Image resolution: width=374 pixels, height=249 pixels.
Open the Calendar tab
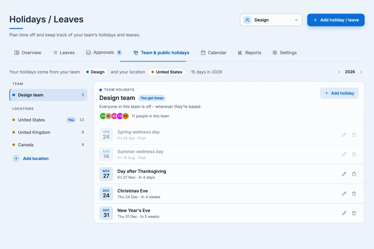click(x=213, y=53)
